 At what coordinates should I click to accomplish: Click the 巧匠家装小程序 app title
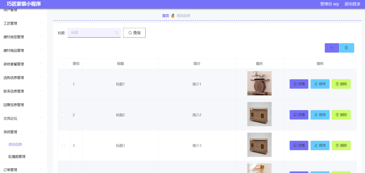click(x=24, y=4)
